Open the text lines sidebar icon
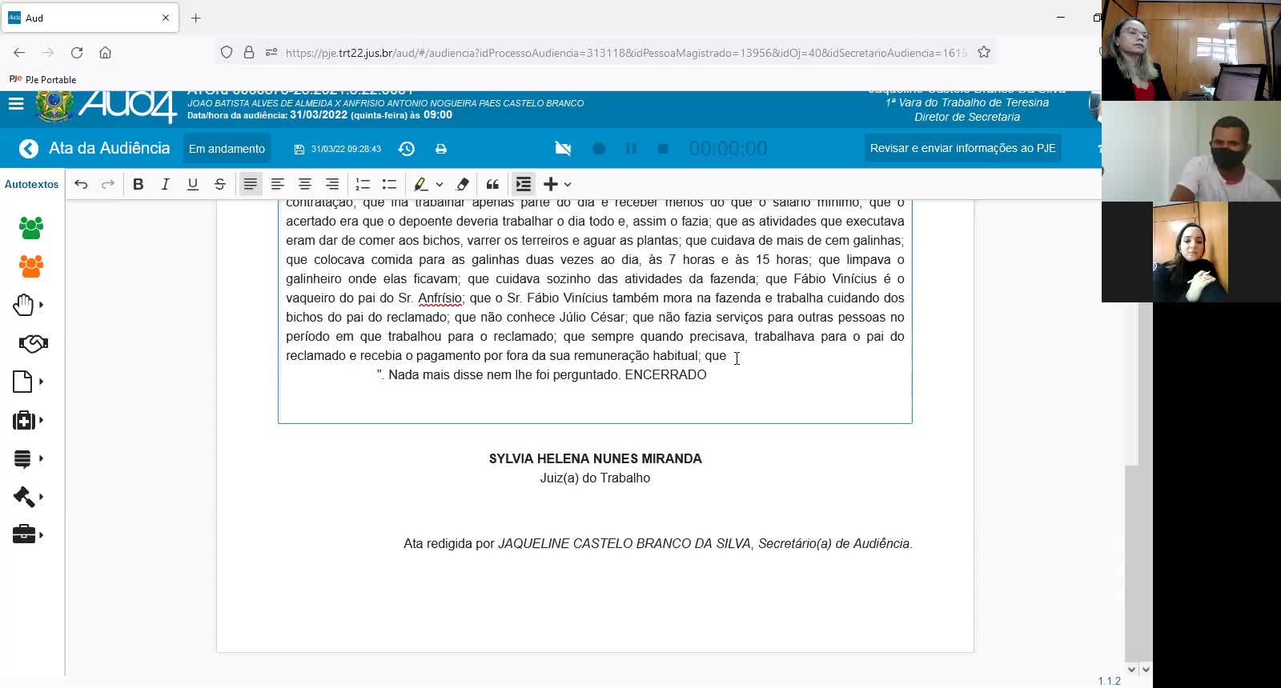Viewport: 1281px width, 688px height. (x=22, y=458)
